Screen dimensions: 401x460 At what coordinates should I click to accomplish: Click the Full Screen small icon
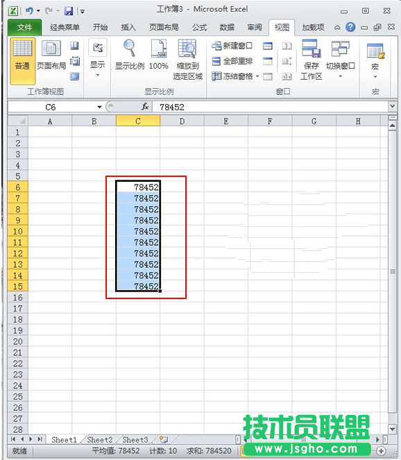[x=75, y=76]
